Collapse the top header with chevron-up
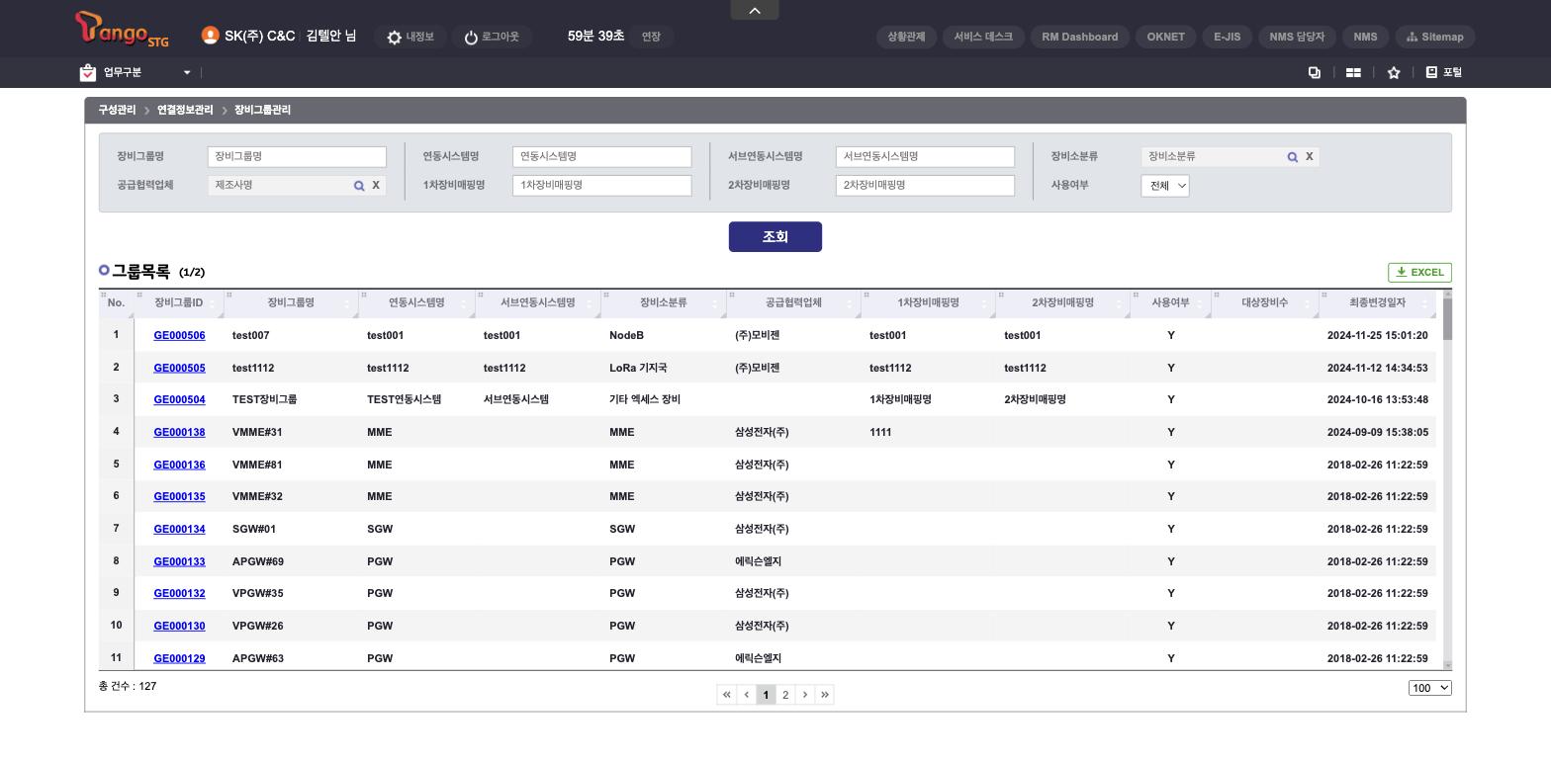The image size is (1551, 763). coord(755,10)
